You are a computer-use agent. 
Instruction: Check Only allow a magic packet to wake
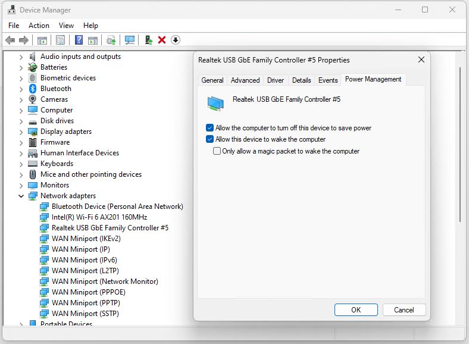tap(217, 151)
